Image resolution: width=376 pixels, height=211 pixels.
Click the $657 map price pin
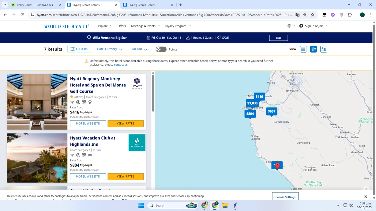pyautogui.click(x=271, y=111)
